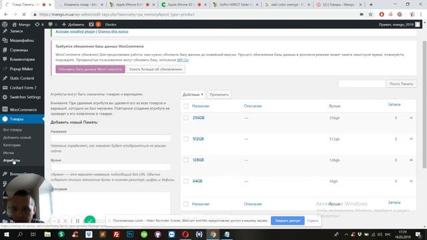
Task: Open the 256GB term link
Action: tap(199, 117)
